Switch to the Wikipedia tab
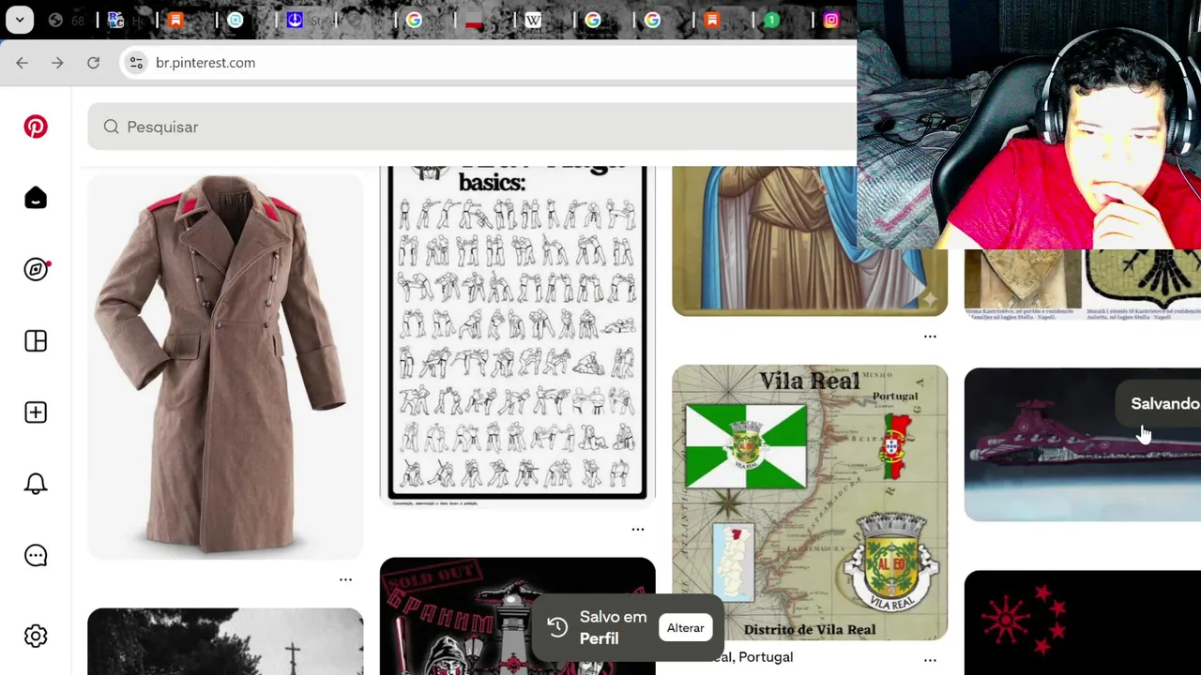This screenshot has width=1201, height=675. coord(533,20)
